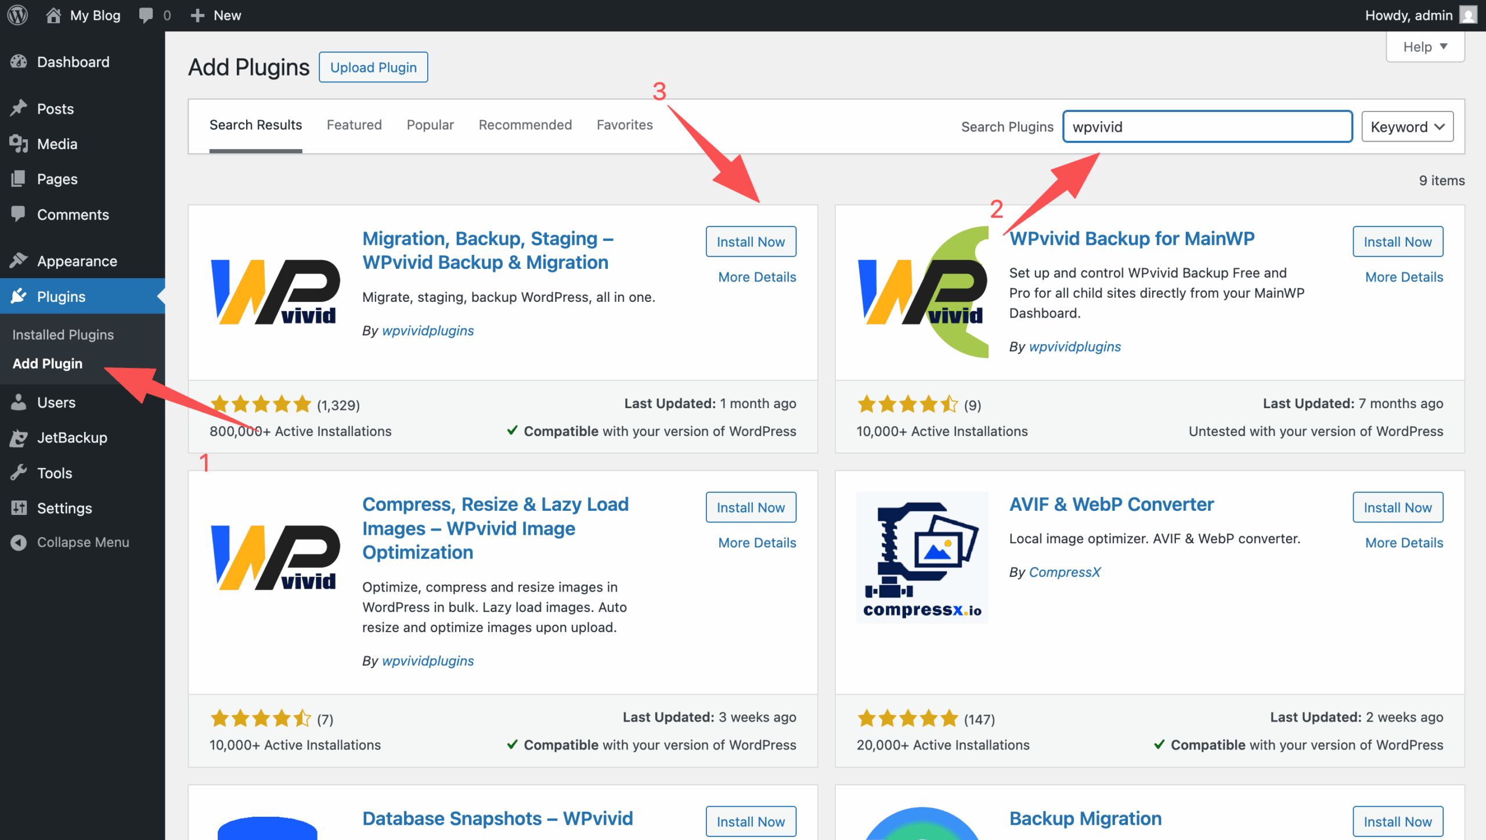Viewport: 1486px width, 840px height.
Task: Open the New content menu
Action: (216, 15)
